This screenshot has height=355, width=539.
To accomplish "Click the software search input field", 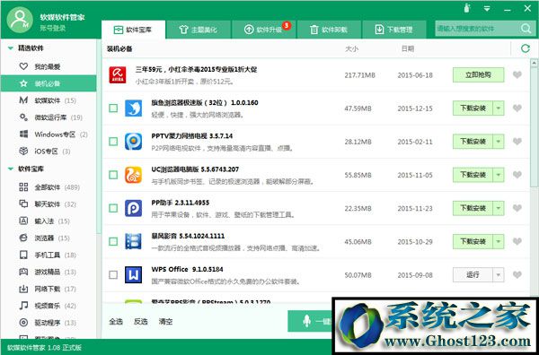I will [x=477, y=29].
